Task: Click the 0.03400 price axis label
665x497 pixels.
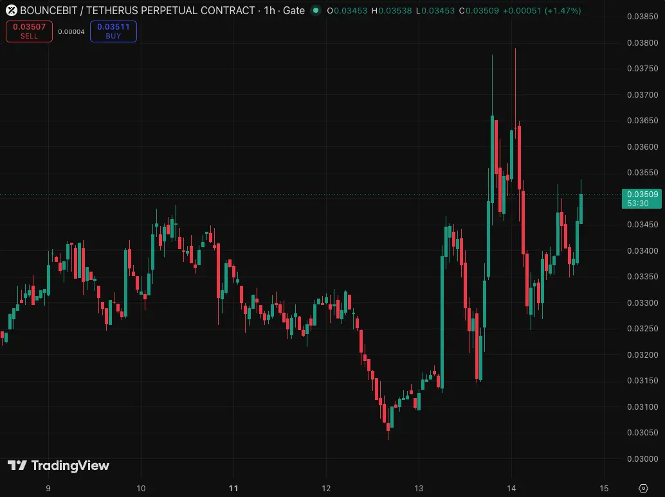Action: tap(642, 250)
